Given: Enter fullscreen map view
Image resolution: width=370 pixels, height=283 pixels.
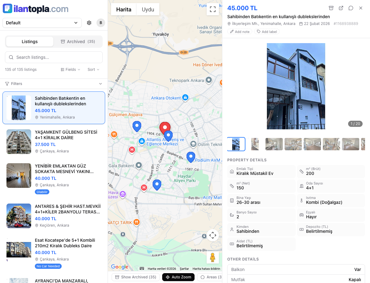Looking at the screenshot, I should [x=212, y=9].
